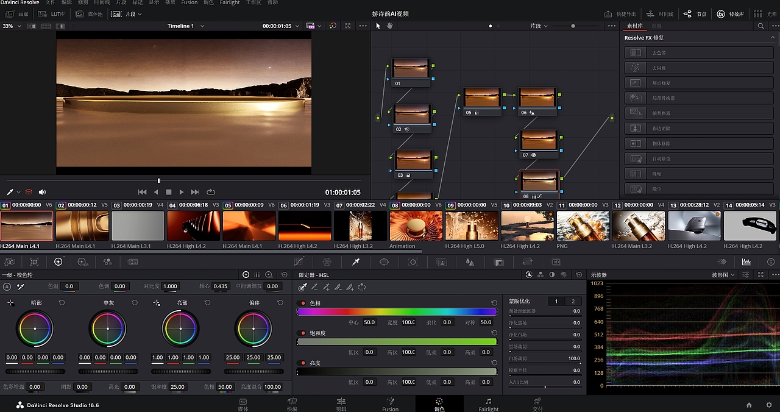Open the Tracker palette icon

pos(413,261)
